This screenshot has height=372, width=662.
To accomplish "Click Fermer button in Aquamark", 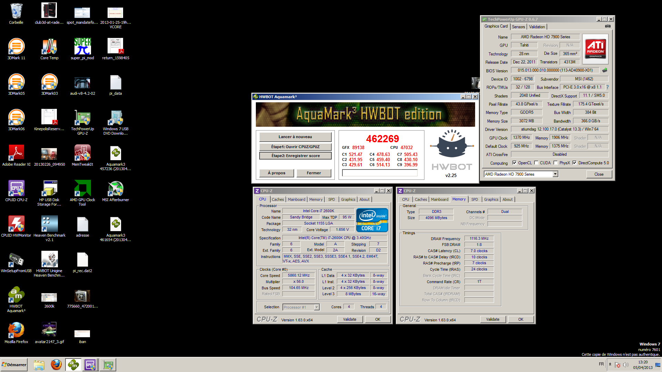I will click(x=314, y=173).
